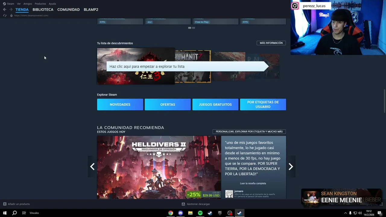The image size is (386, 217).
Task: Open the Ver menu
Action: (19, 4)
